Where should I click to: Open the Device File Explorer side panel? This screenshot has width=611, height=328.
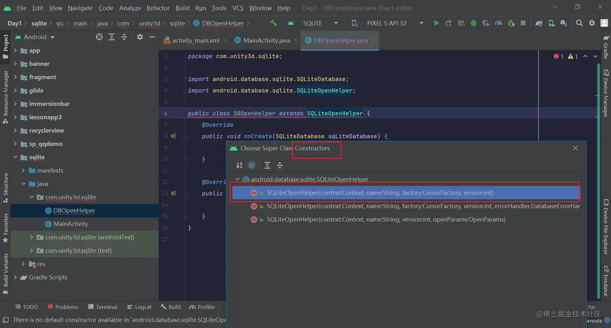(x=606, y=227)
